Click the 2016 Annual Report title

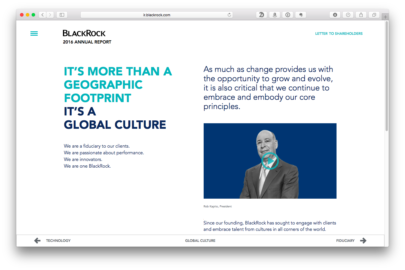[x=87, y=42]
